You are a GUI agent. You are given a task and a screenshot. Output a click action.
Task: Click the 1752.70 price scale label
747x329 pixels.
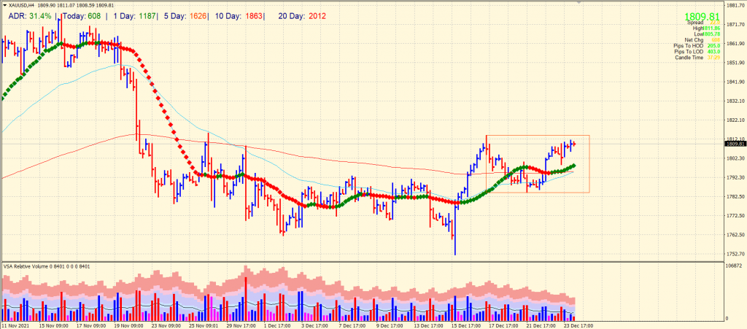pos(733,254)
